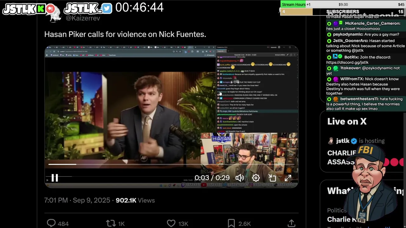Pause the tweet video
This screenshot has height=228, width=406.
click(x=55, y=178)
